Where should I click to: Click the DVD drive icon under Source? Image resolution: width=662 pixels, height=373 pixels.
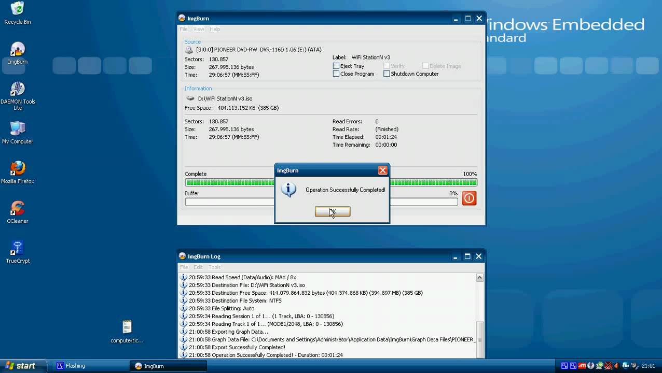(x=189, y=50)
